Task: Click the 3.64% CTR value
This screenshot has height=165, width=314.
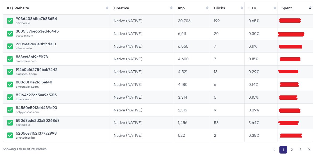Action: 254,123
